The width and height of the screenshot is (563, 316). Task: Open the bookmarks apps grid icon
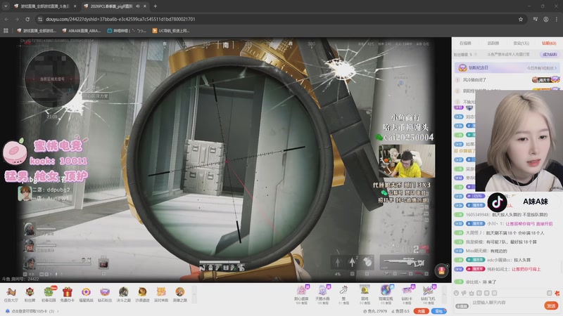pyautogui.click(x=6, y=31)
